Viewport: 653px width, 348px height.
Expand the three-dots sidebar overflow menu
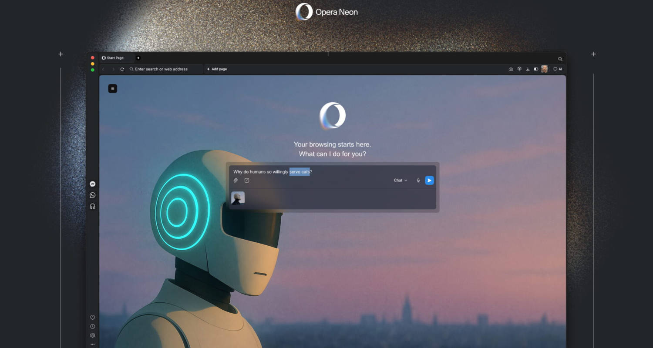(93, 344)
